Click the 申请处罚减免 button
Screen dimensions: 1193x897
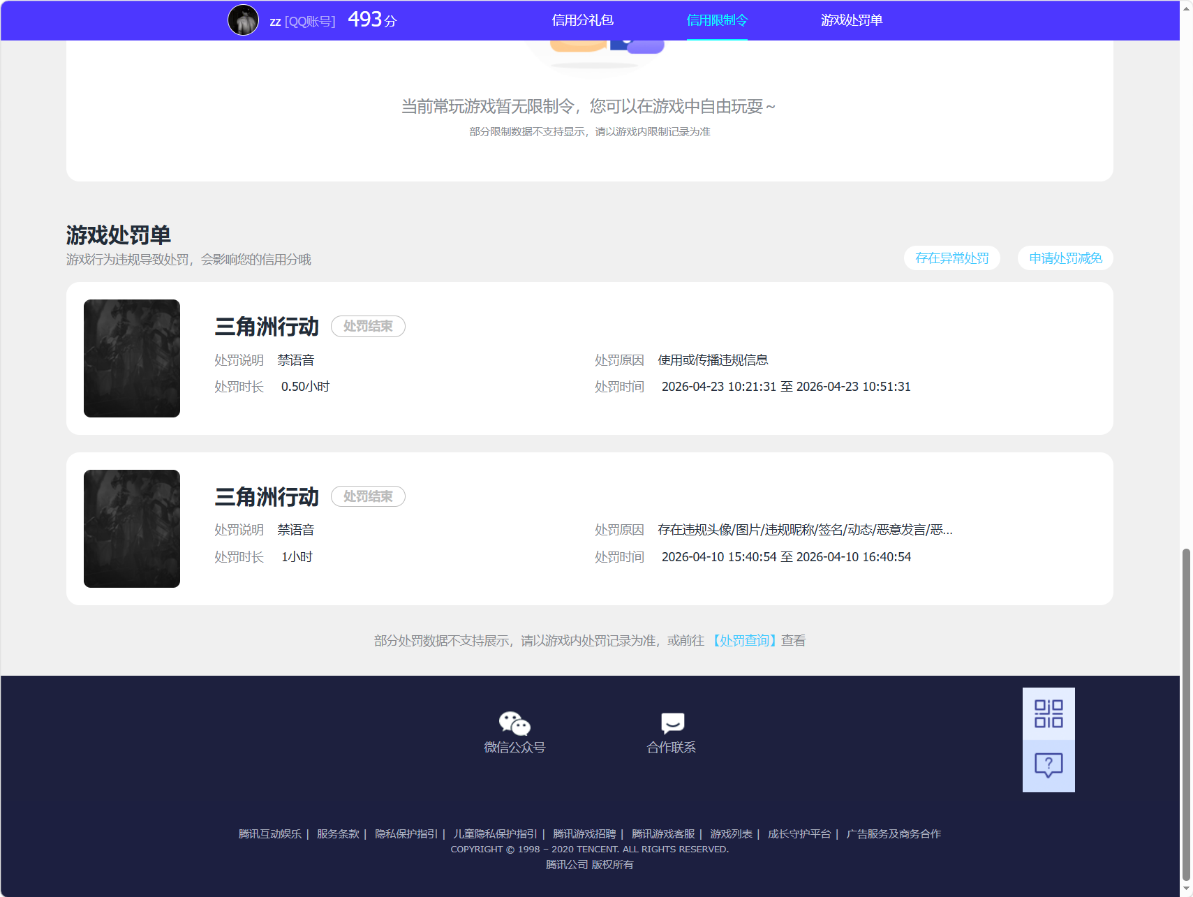click(1065, 258)
